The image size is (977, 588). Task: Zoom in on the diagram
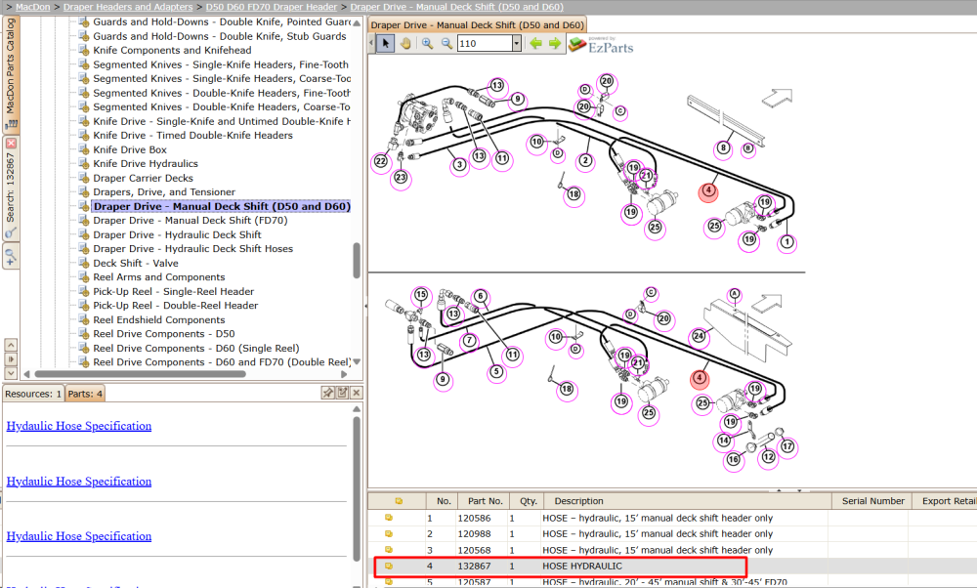coord(428,44)
